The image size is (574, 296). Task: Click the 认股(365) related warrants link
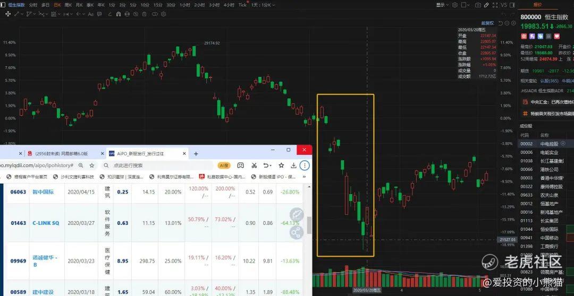point(549,81)
